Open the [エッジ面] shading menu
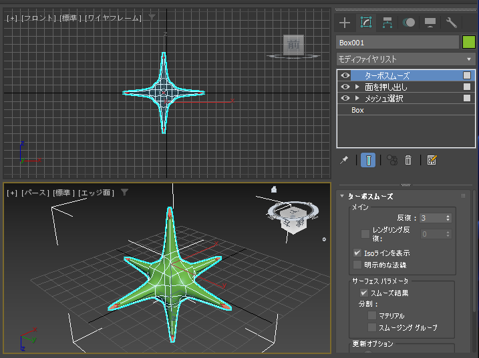Screen dimensions: 479x358 click(x=96, y=193)
